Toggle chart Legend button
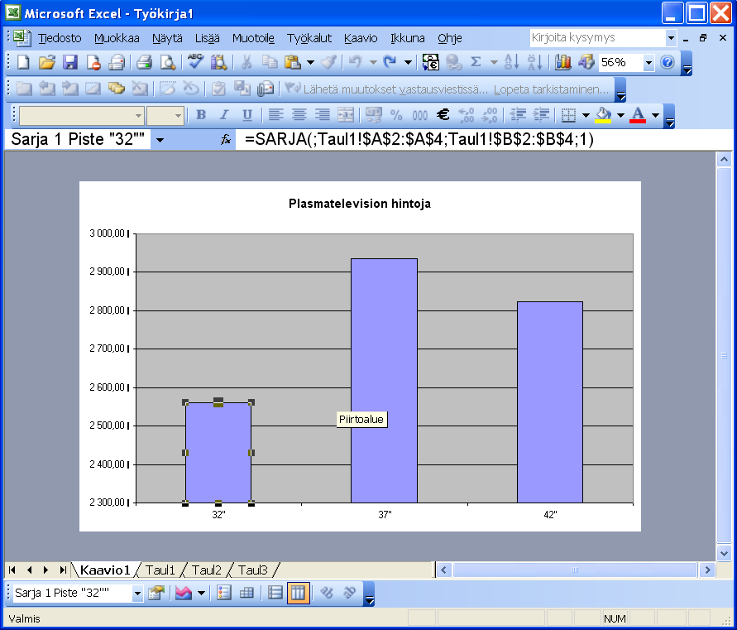 coord(223,593)
